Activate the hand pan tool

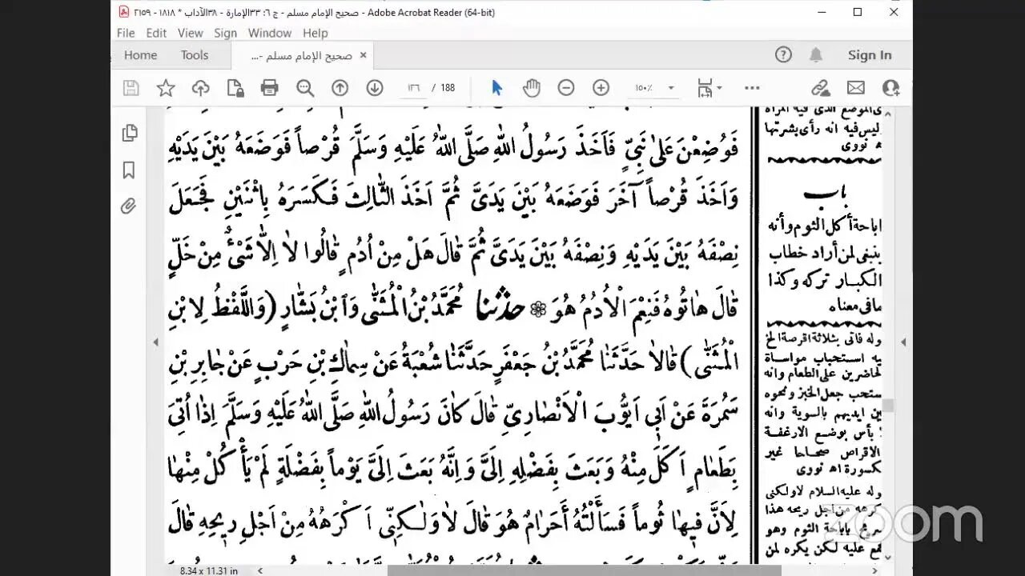click(x=531, y=88)
